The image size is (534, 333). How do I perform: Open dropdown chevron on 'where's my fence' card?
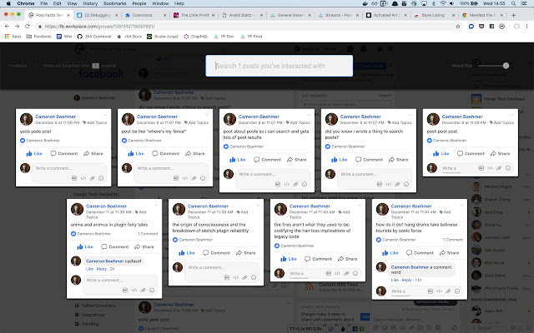207,115
